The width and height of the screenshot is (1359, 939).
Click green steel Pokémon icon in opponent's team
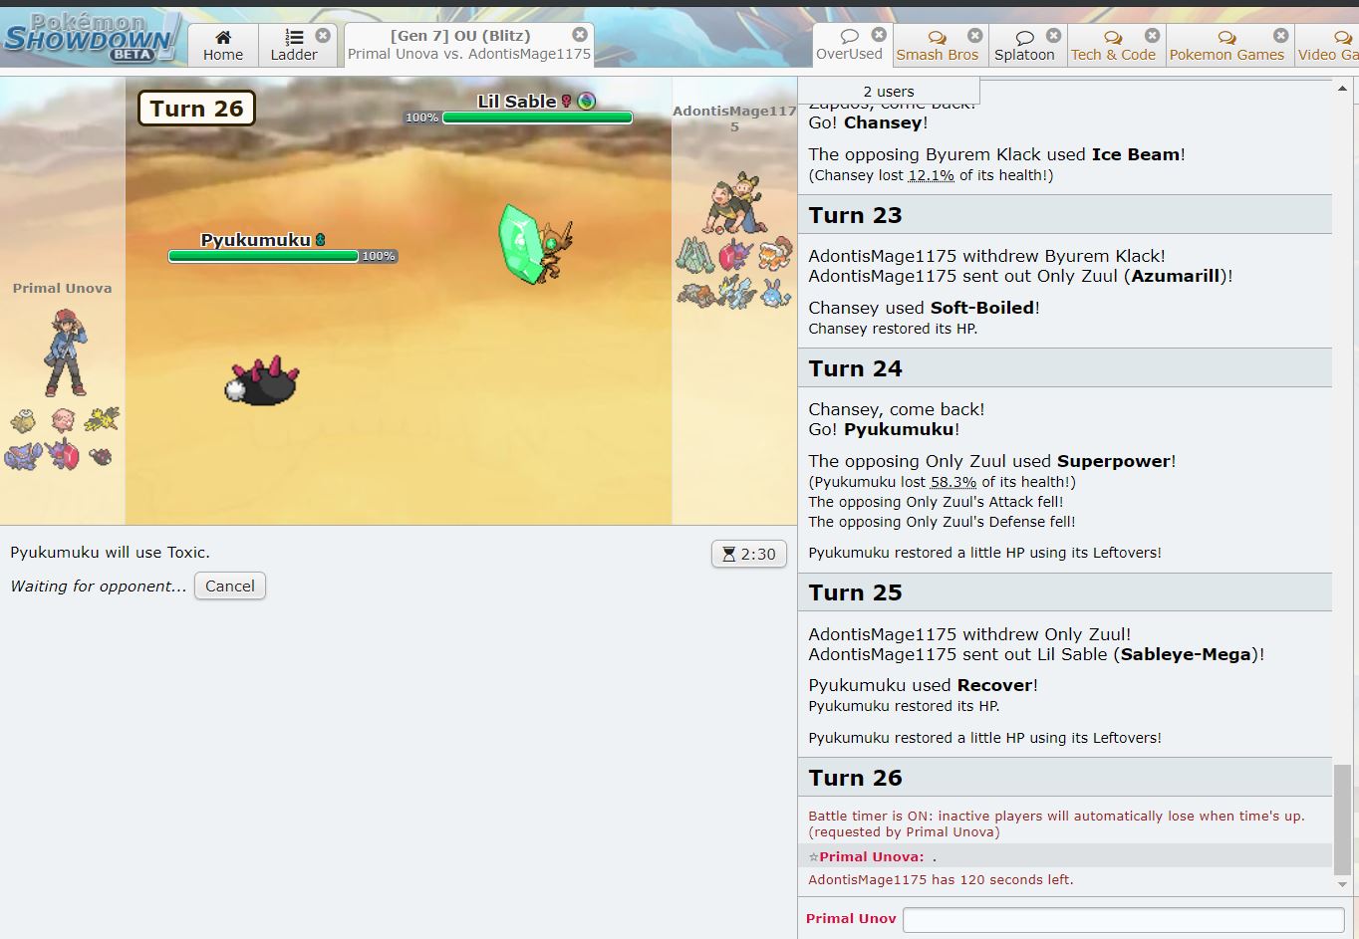695,255
